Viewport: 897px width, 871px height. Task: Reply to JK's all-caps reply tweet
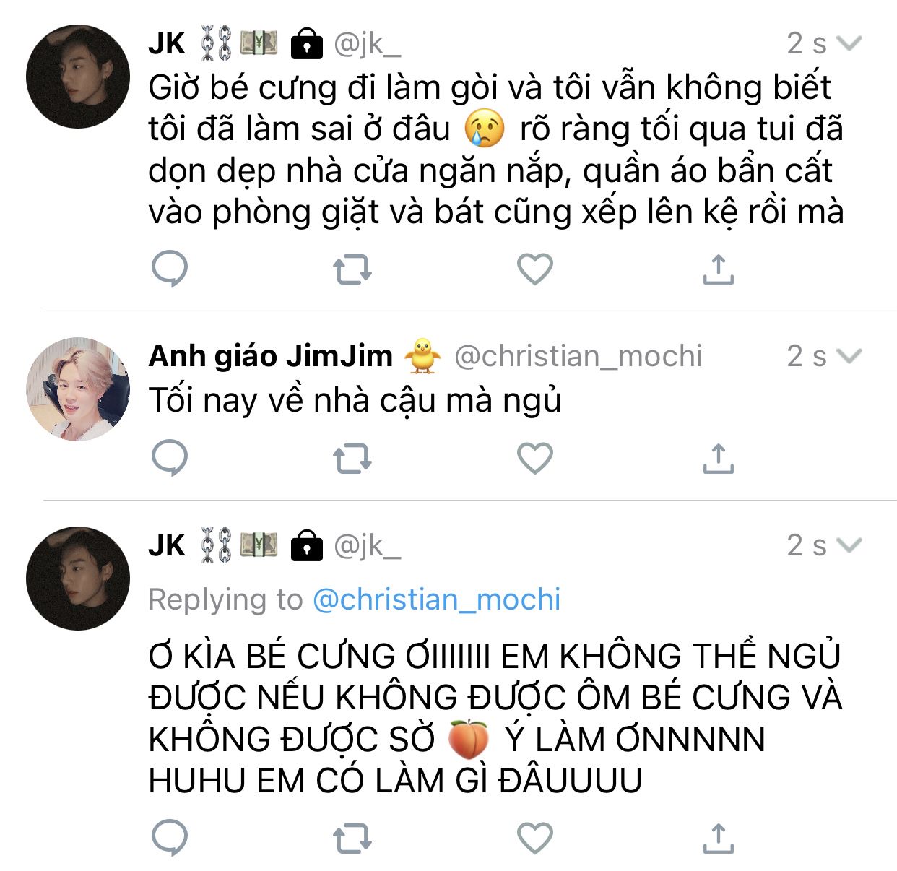(170, 838)
